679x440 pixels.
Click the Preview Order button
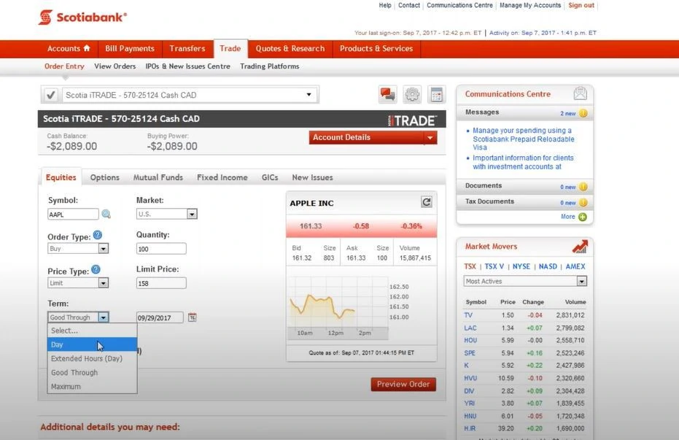[x=403, y=385]
